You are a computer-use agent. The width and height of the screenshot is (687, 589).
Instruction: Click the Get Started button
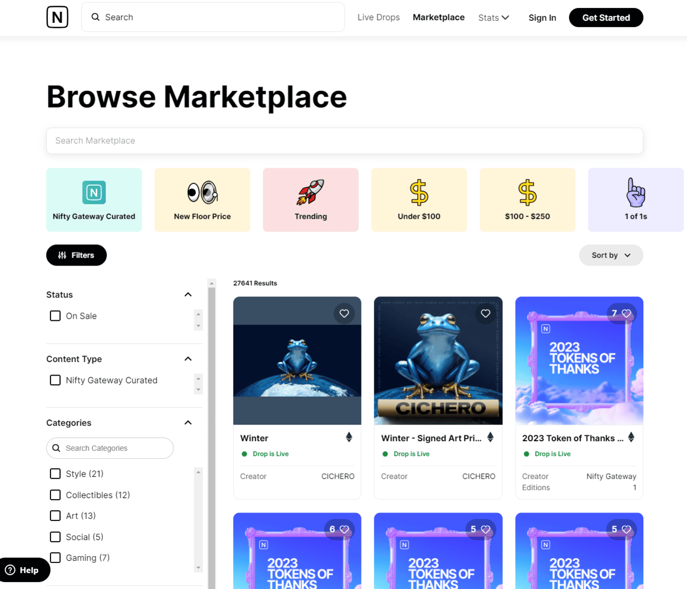tap(606, 18)
